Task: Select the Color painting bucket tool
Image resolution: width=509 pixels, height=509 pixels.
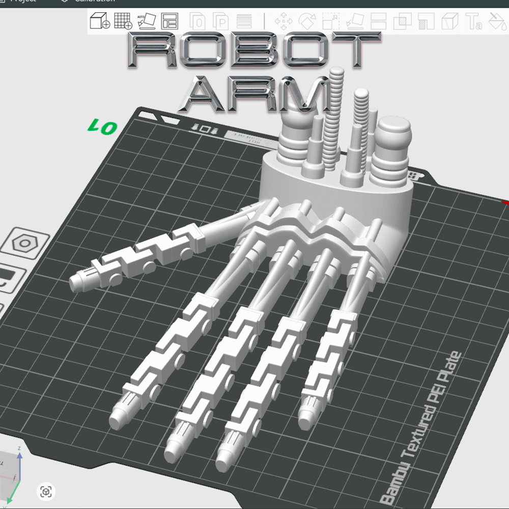Action: [x=497, y=21]
